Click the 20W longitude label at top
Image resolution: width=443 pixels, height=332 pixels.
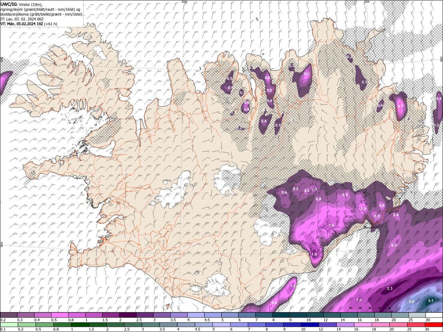184,2
